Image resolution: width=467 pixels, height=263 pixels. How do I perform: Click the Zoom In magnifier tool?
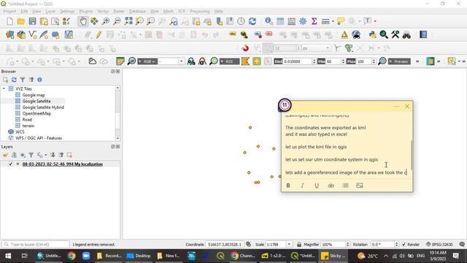pyautogui.click(x=105, y=21)
